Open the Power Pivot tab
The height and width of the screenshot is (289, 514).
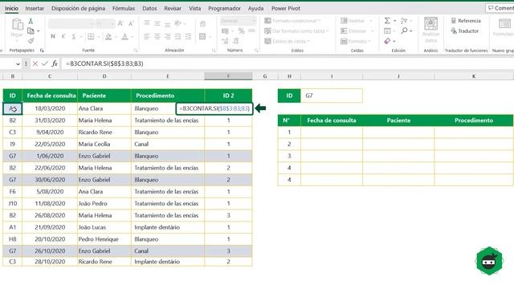pos(286,9)
